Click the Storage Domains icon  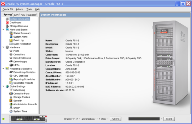(x=7, y=26)
